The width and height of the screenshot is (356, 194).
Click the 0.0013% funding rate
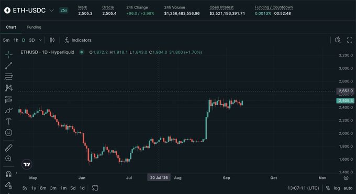263,14
